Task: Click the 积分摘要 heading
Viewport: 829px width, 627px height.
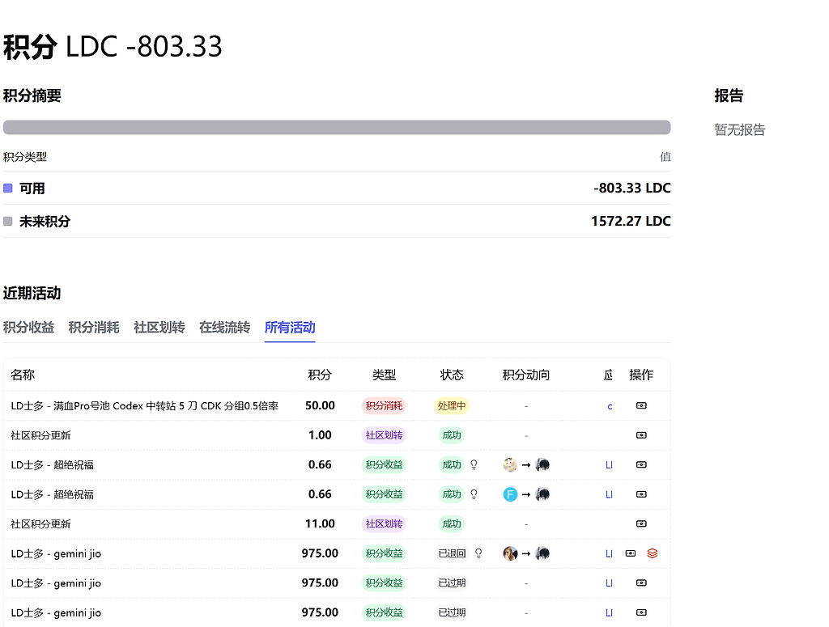Action: pyautogui.click(x=32, y=95)
